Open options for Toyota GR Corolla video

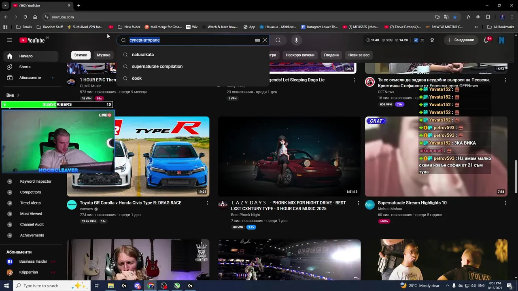[207, 203]
